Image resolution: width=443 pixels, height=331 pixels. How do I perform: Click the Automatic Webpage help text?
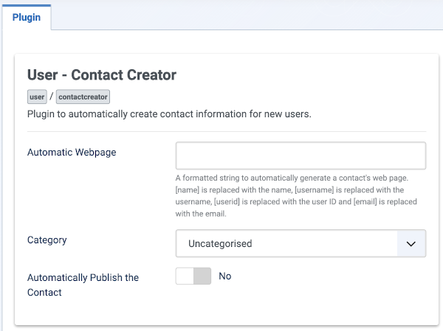[x=296, y=195]
